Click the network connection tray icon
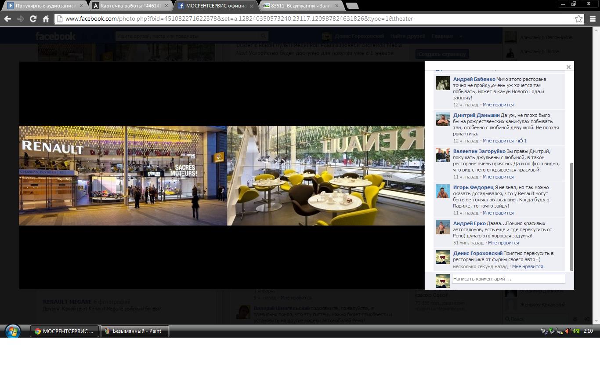This screenshot has width=600, height=386. coord(559,331)
